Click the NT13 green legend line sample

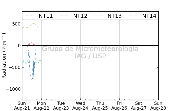98,16
